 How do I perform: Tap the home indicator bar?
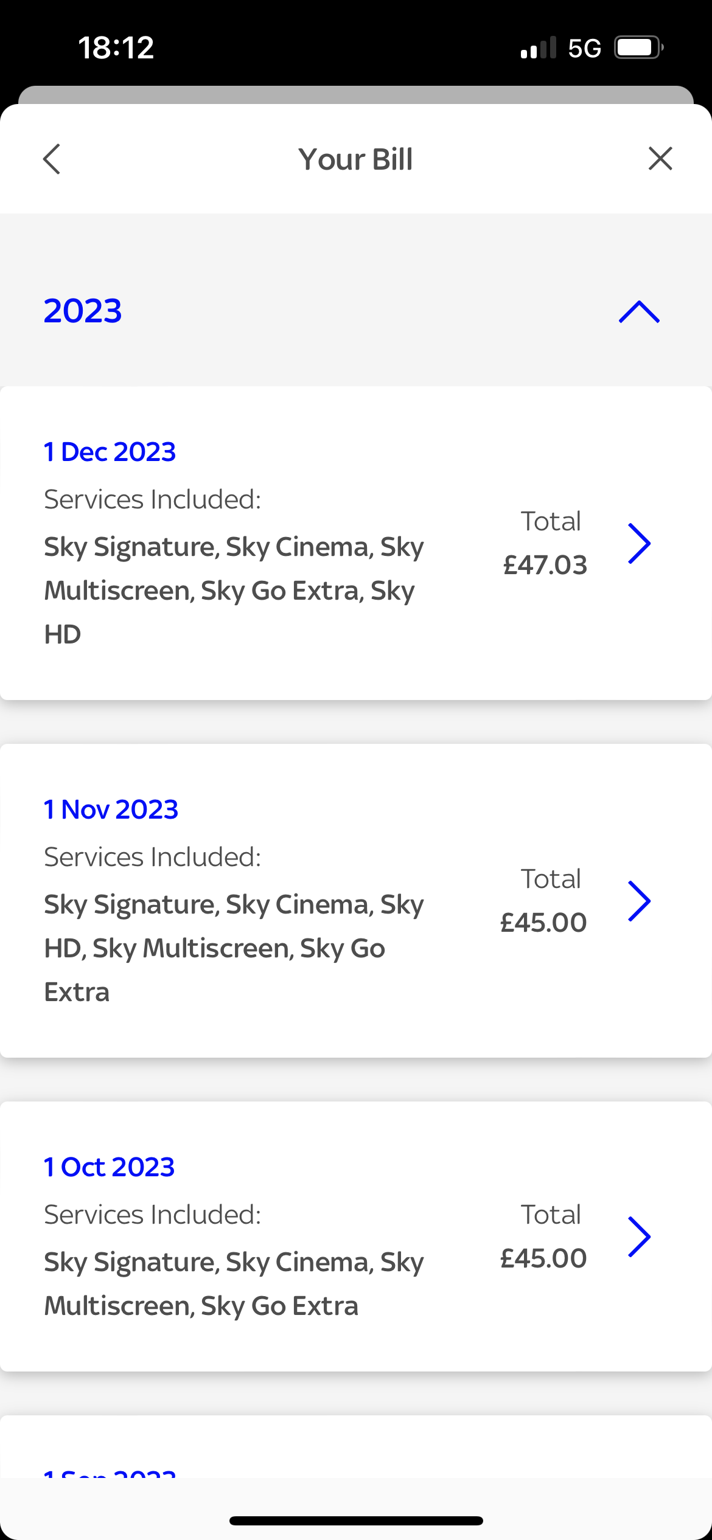click(x=356, y=1521)
